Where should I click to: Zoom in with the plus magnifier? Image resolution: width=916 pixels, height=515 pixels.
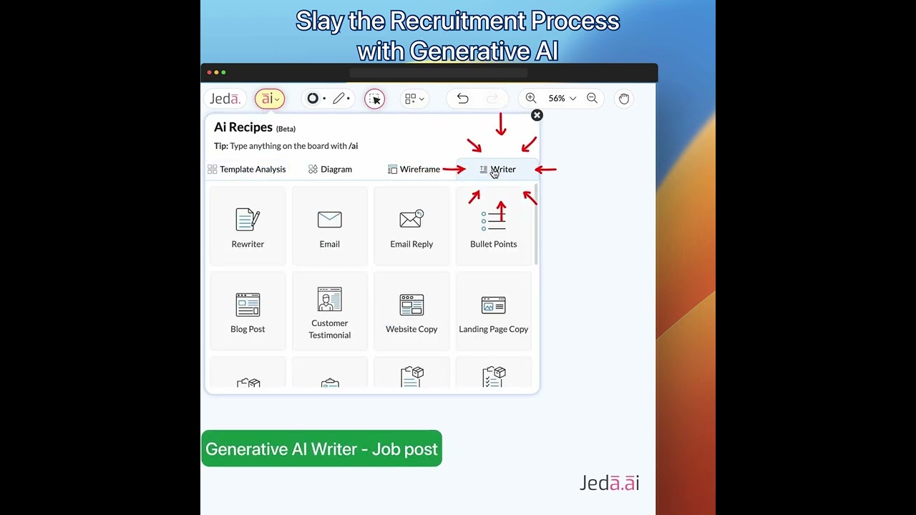[x=531, y=98]
